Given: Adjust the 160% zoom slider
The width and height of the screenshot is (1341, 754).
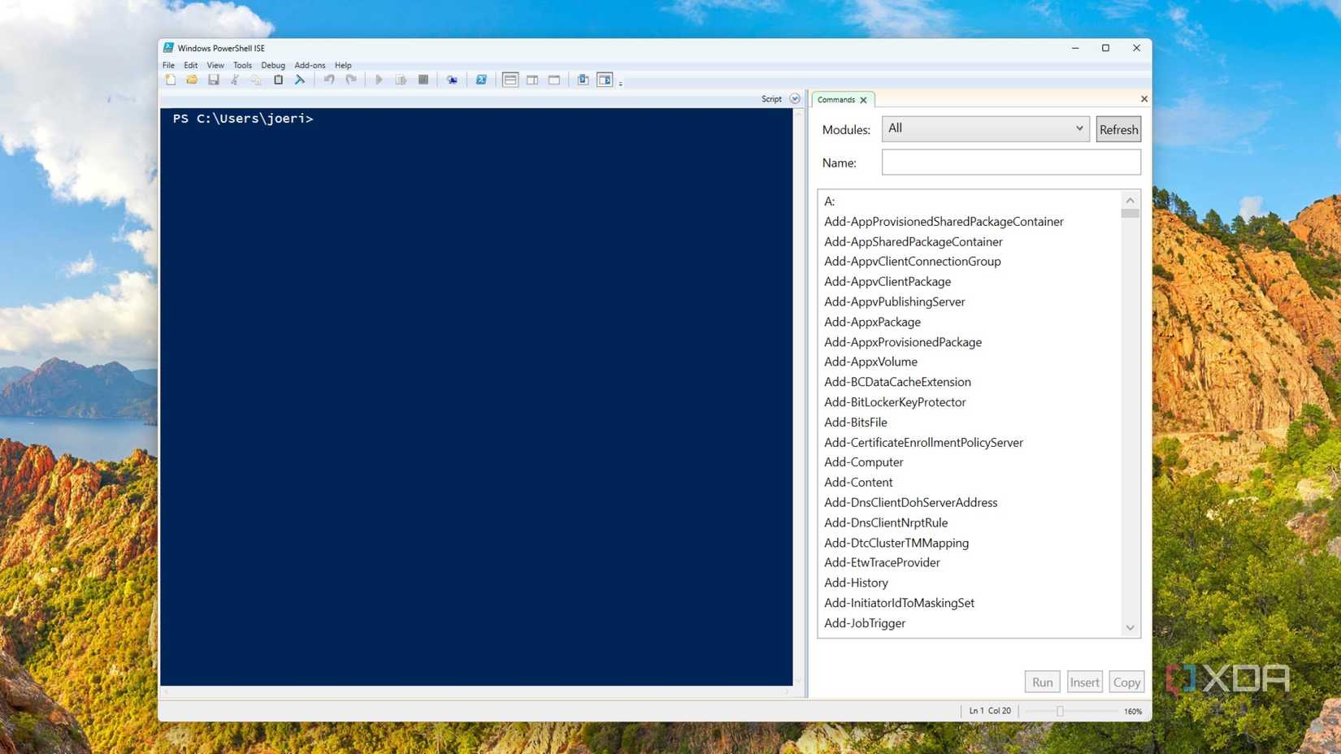Looking at the screenshot, I should (1061, 710).
